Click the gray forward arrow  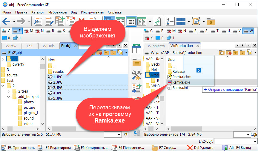click(x=21, y=21)
